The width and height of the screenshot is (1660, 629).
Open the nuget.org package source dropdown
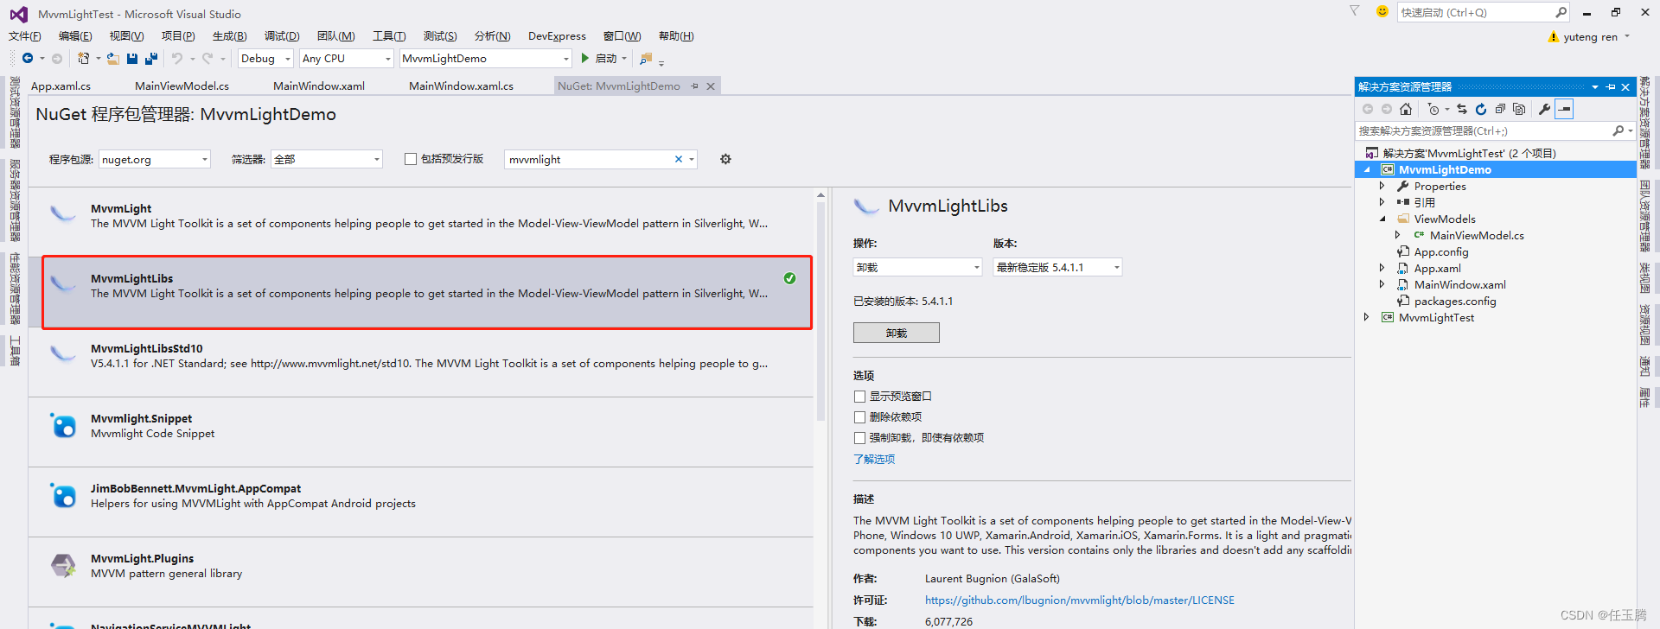click(154, 159)
